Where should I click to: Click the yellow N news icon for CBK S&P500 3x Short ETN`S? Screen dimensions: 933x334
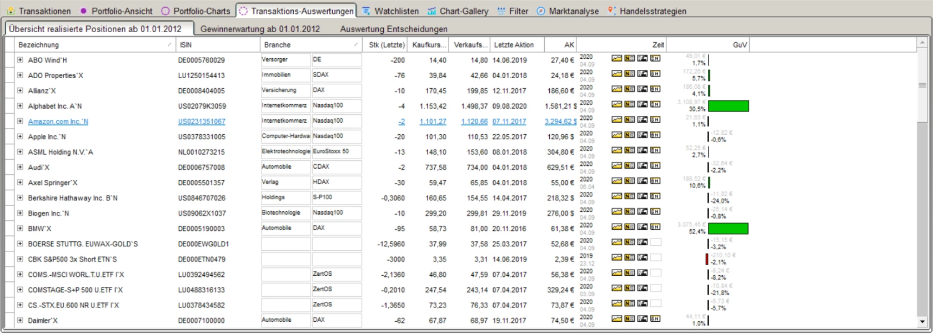click(630, 257)
